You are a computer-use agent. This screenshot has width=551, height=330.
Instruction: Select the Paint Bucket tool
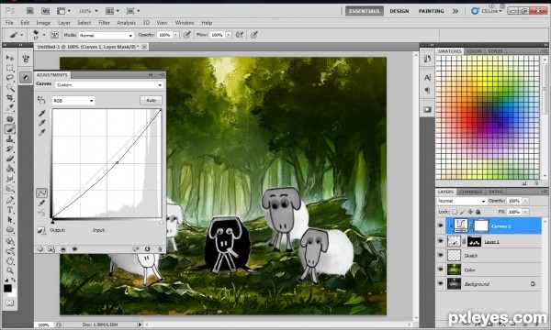[x=10, y=169]
